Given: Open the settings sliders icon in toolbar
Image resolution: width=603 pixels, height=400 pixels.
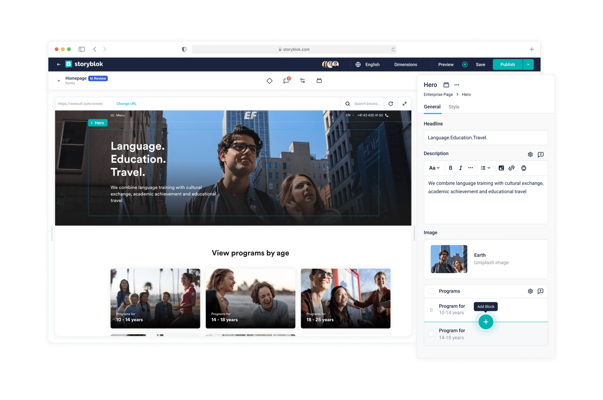Looking at the screenshot, I should point(303,81).
